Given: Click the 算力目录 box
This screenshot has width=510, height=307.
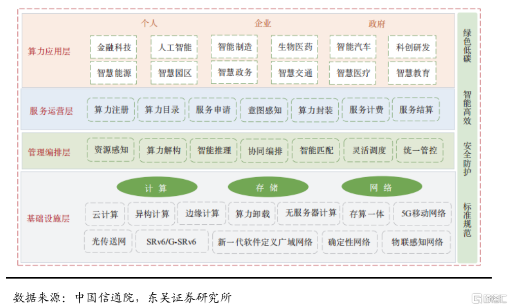Looking at the screenshot, I should tap(162, 110).
